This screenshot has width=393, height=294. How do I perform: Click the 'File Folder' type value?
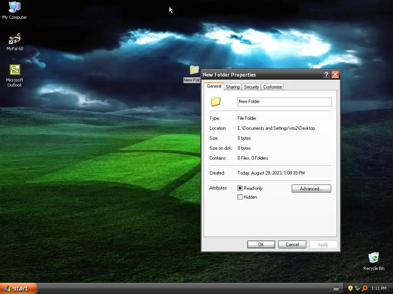click(x=247, y=118)
